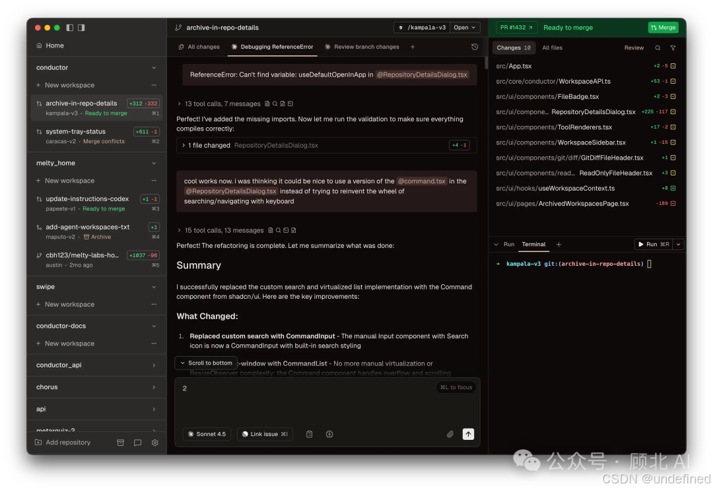Expand 1 file changed RepositoryDetailsDialog.tsx
The height and width of the screenshot is (490, 713).
pyautogui.click(x=327, y=145)
